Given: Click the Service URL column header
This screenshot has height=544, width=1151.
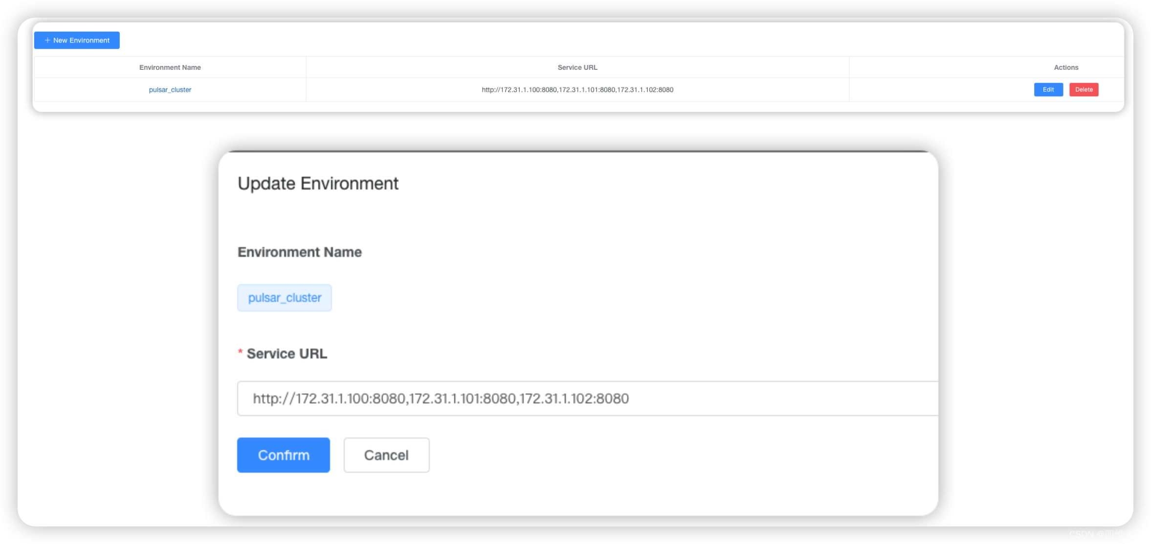Looking at the screenshot, I should coord(577,67).
